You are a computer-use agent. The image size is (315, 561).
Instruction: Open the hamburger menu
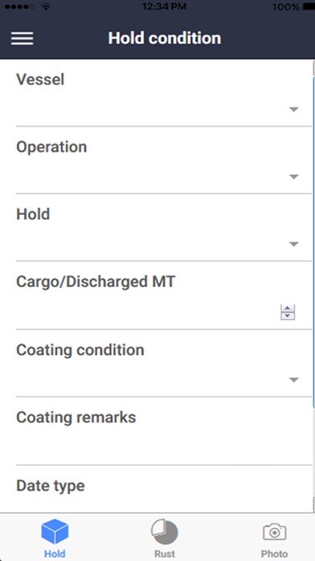click(x=22, y=38)
